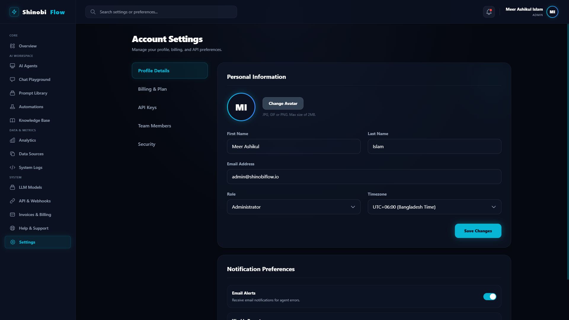Open Prompt Library from sidebar
This screenshot has width=569, height=320.
tap(38, 93)
